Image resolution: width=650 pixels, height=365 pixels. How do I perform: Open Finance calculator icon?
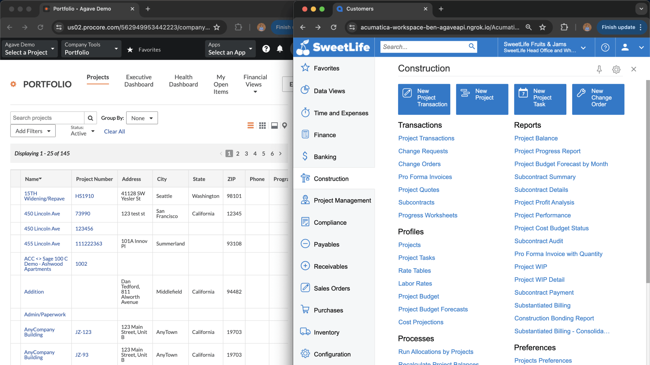[x=305, y=135]
